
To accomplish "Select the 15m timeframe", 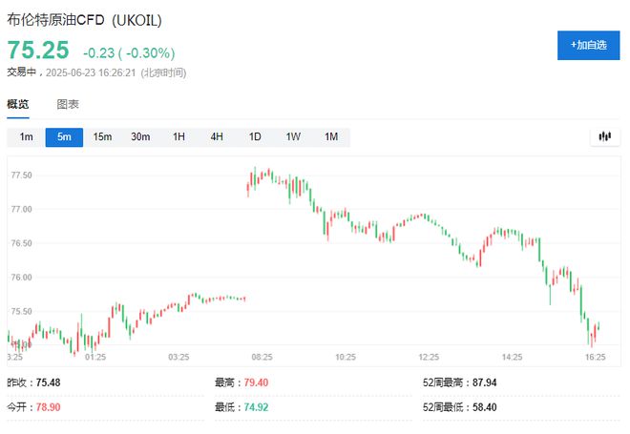I will [x=102, y=137].
